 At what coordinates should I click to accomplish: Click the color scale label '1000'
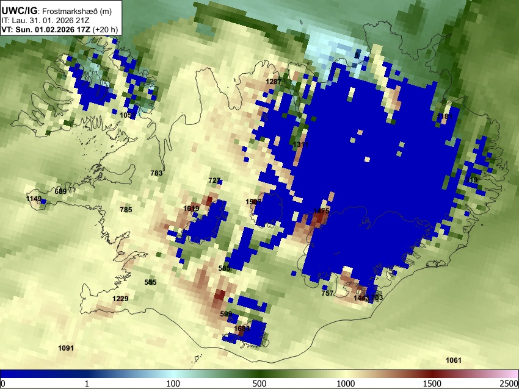[x=346, y=384]
